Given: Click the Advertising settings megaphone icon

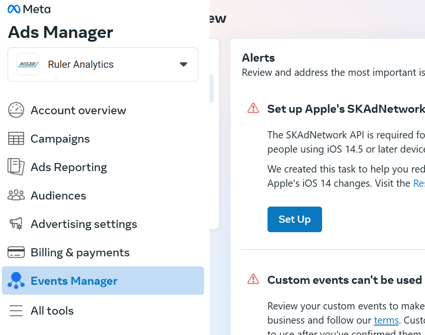Looking at the screenshot, I should pos(16,224).
